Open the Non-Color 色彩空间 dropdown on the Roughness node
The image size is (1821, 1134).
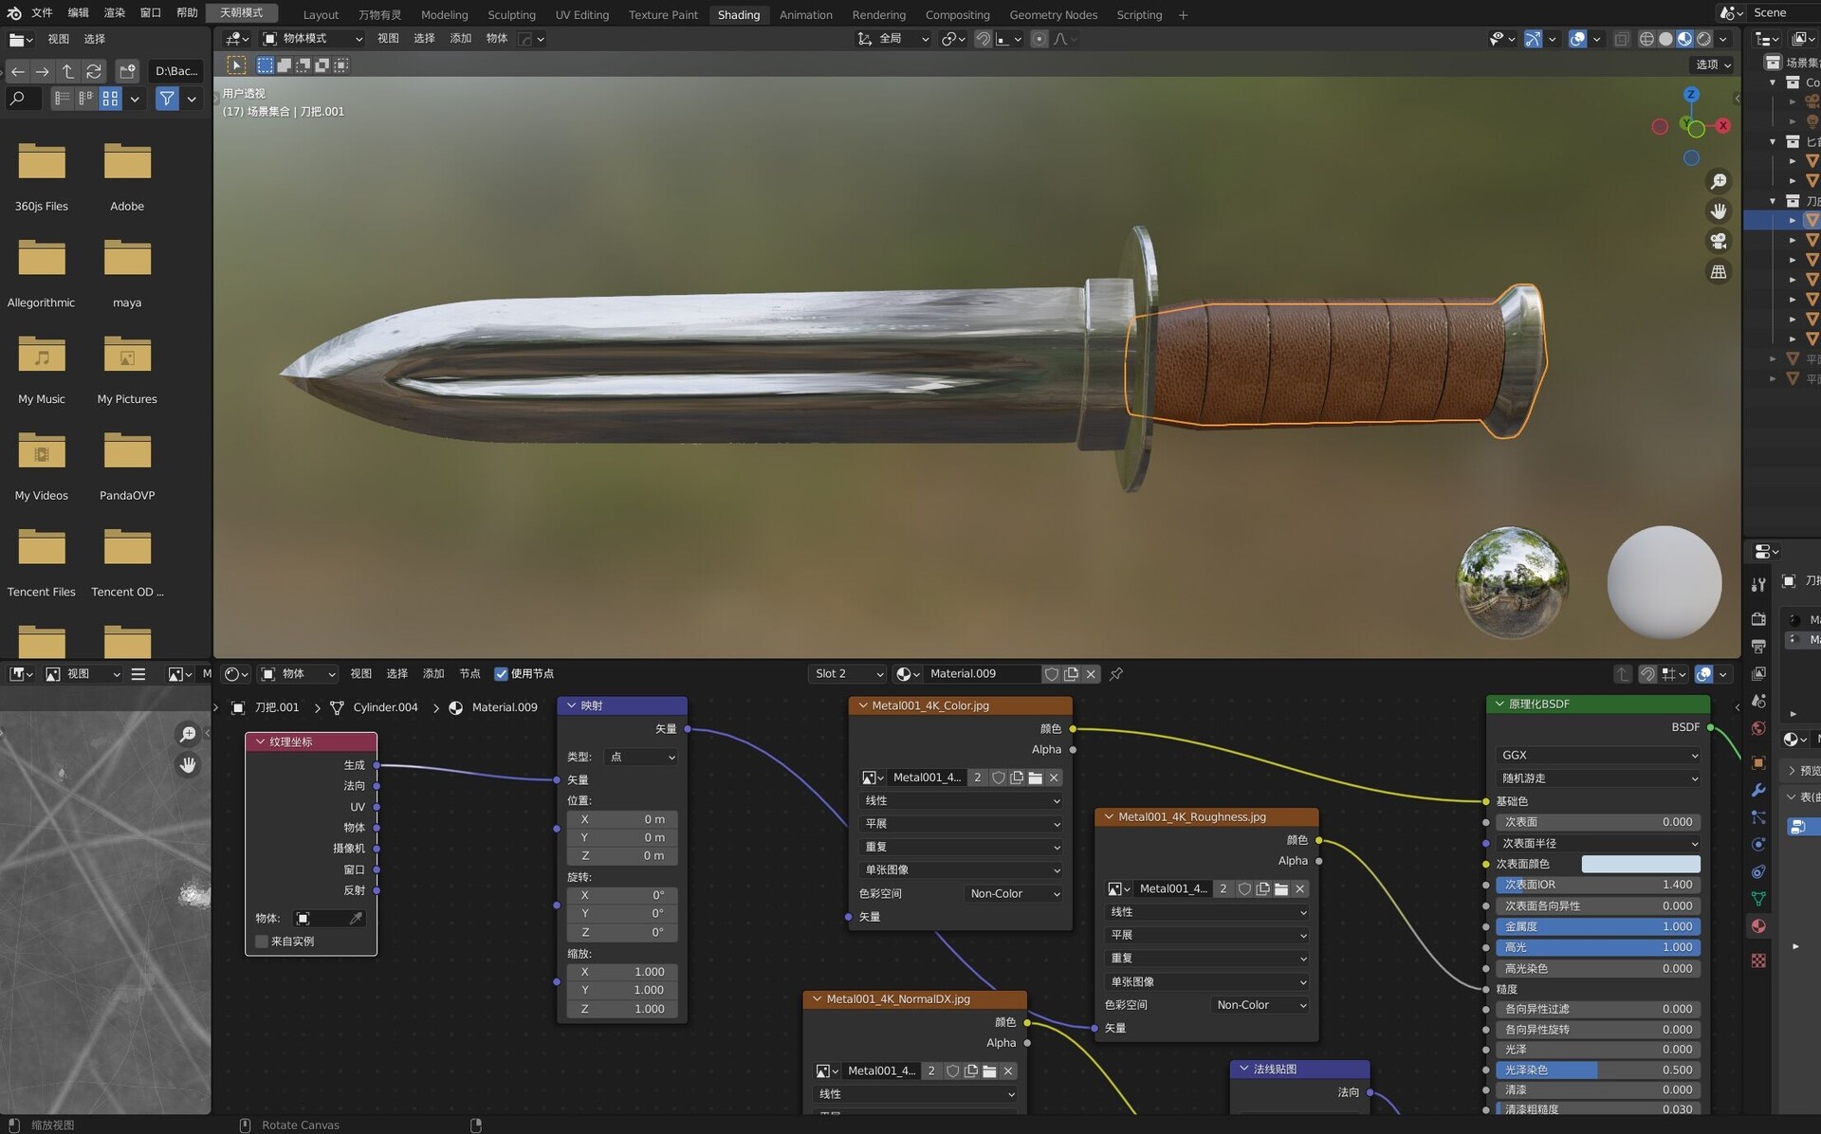(1259, 1004)
